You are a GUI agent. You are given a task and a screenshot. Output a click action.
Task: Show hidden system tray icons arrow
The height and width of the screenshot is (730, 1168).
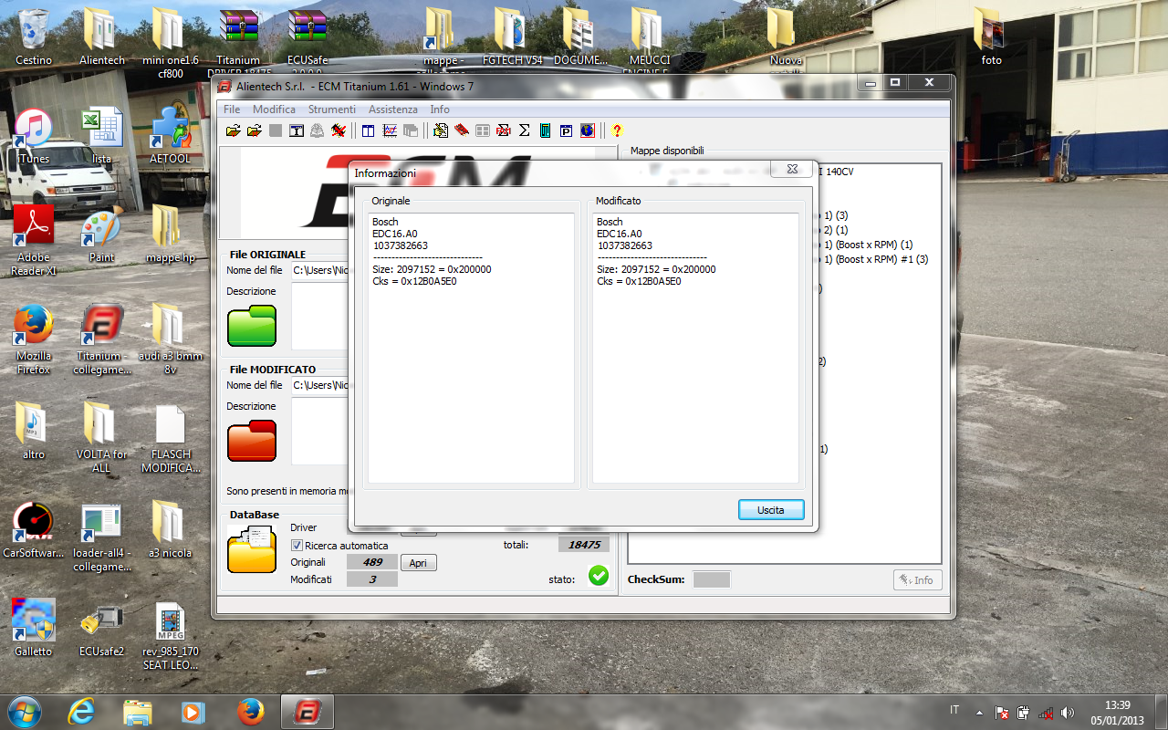(979, 712)
